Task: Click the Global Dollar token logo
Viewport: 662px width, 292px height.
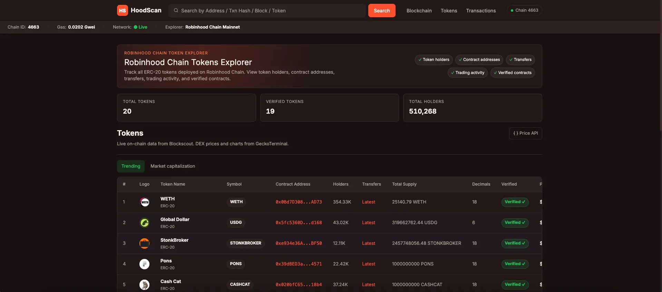Action: coord(144,223)
